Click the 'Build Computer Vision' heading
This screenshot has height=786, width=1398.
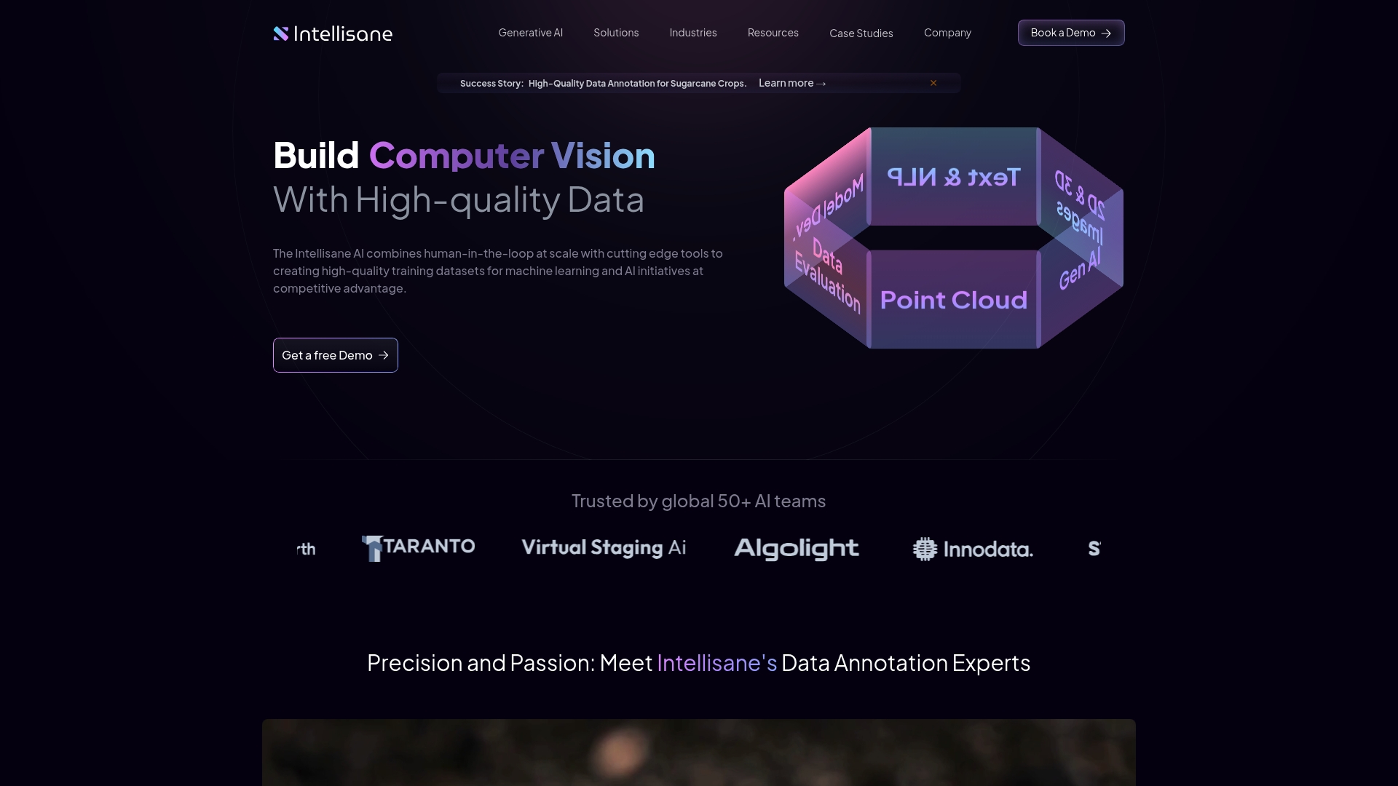tap(464, 155)
